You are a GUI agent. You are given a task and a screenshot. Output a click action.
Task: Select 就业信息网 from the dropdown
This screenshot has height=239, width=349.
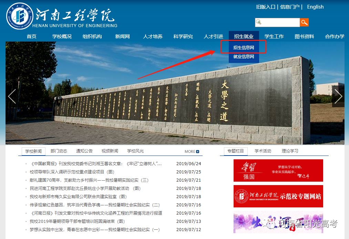coord(244,57)
